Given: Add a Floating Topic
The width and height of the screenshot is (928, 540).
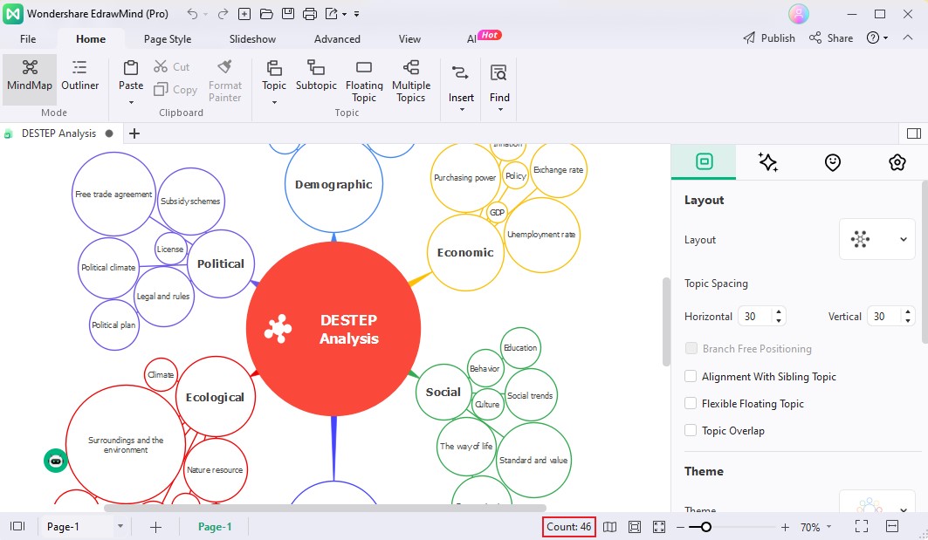Looking at the screenshot, I should (364, 82).
